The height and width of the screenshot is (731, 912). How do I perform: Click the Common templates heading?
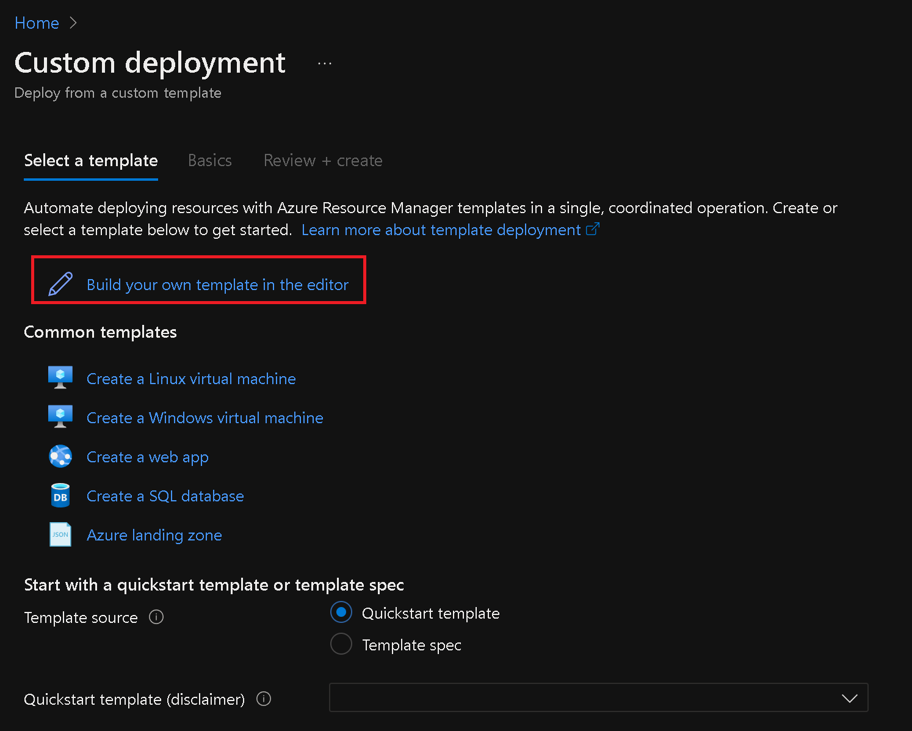click(100, 332)
